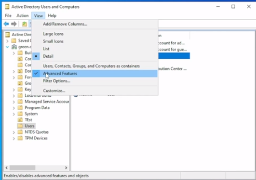Select the Small Icons view
Image resolution: width=256 pixels, height=180 pixels.
click(94, 41)
